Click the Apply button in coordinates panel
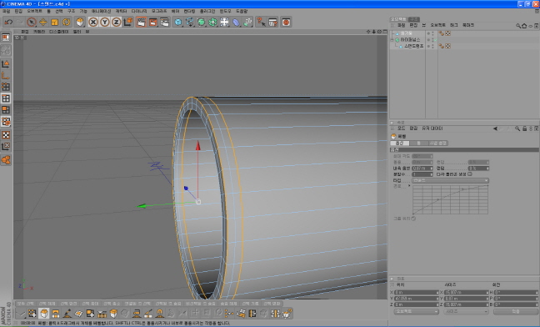 (515, 311)
